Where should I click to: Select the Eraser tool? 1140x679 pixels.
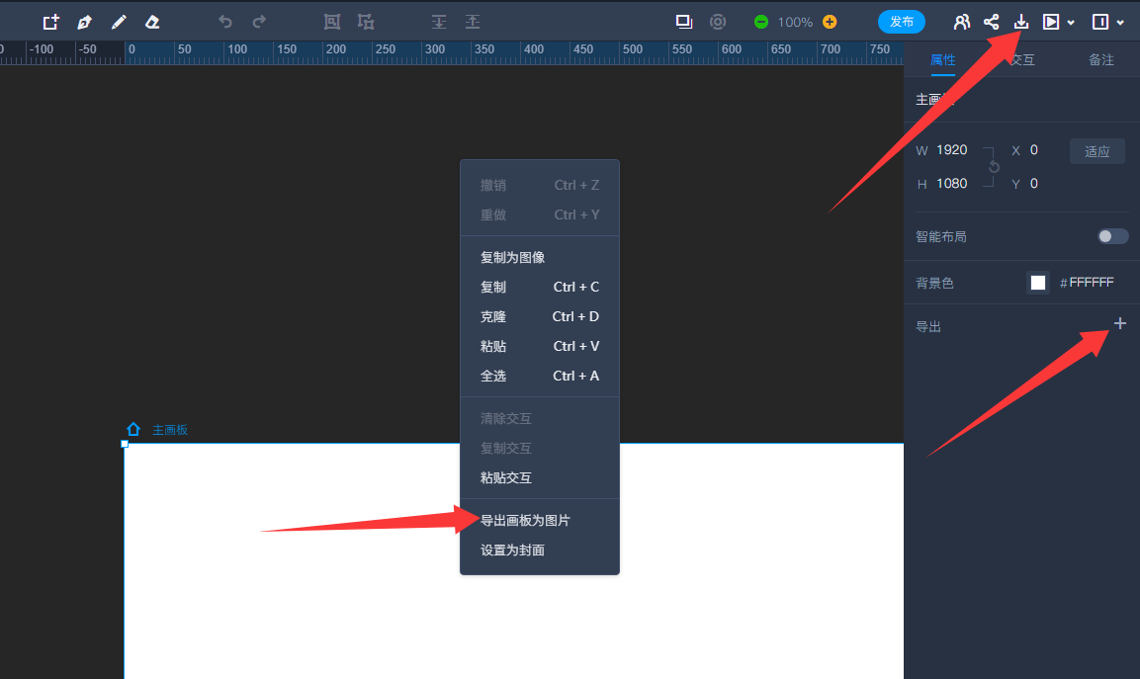point(151,22)
